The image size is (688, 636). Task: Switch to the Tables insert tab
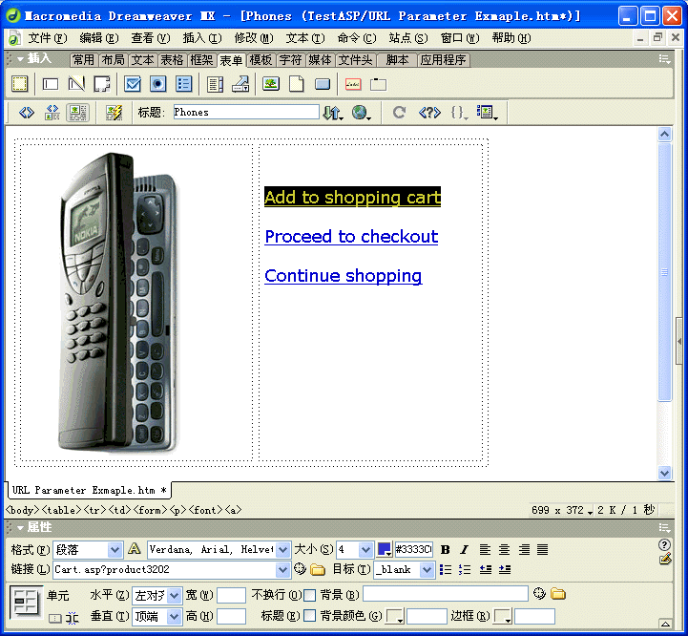172,60
